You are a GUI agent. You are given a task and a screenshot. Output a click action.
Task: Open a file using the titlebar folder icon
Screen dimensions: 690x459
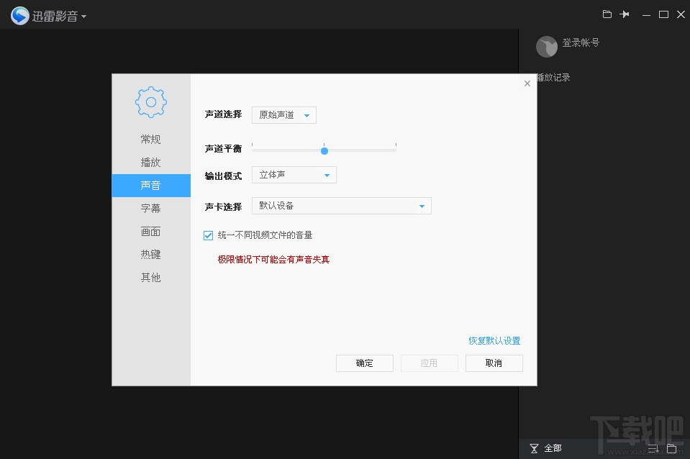607,14
